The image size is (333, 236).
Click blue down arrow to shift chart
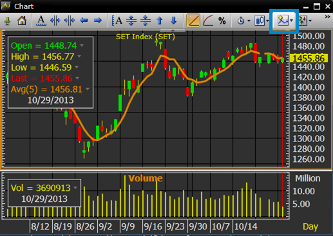(x=173, y=21)
